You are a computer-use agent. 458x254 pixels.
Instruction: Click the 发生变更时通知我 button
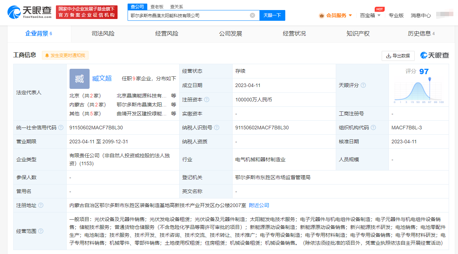(65, 56)
